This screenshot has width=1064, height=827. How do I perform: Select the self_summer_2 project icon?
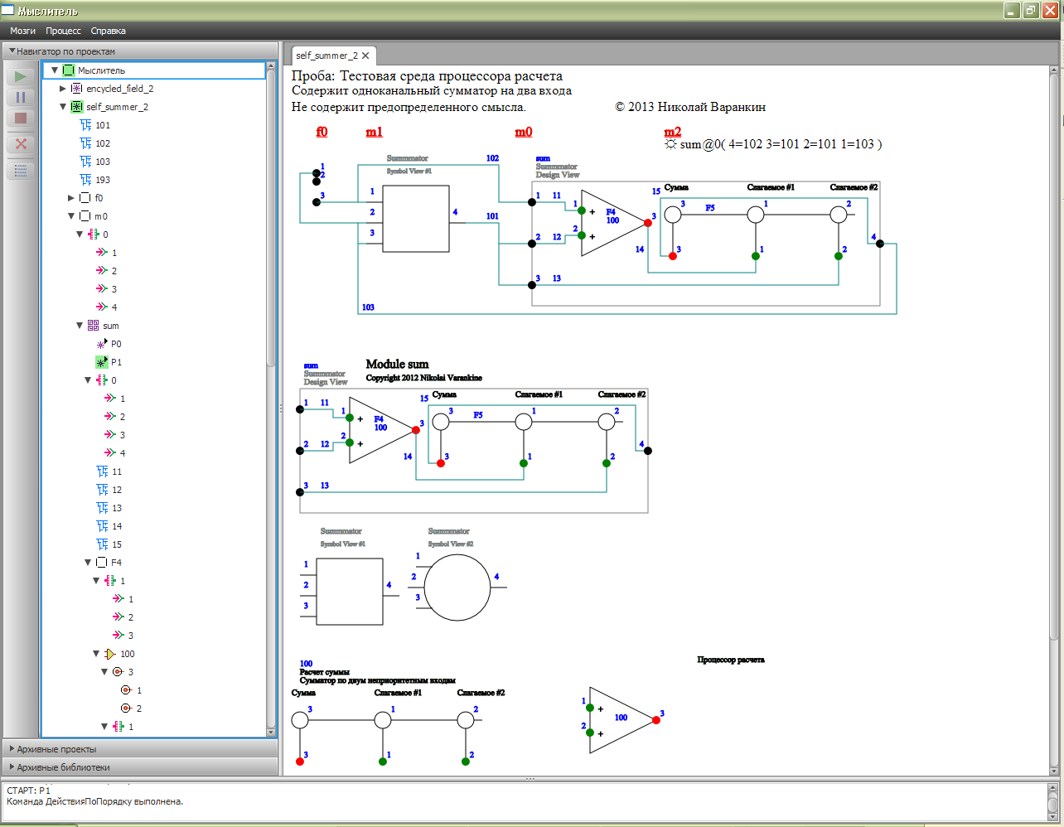click(76, 107)
